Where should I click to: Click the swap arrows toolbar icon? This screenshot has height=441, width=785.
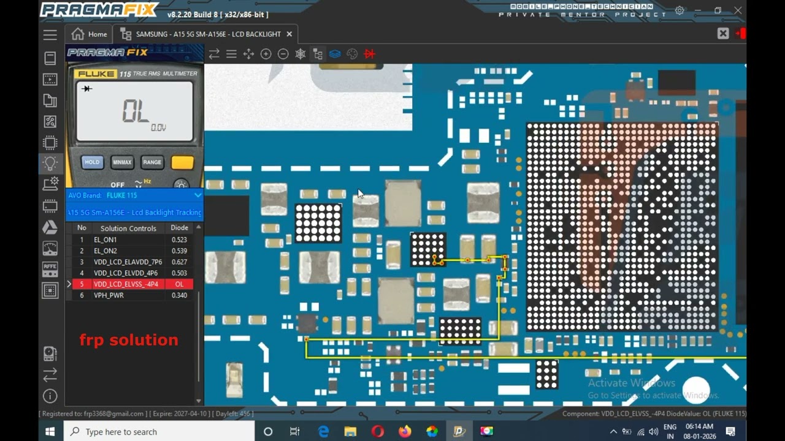click(214, 54)
